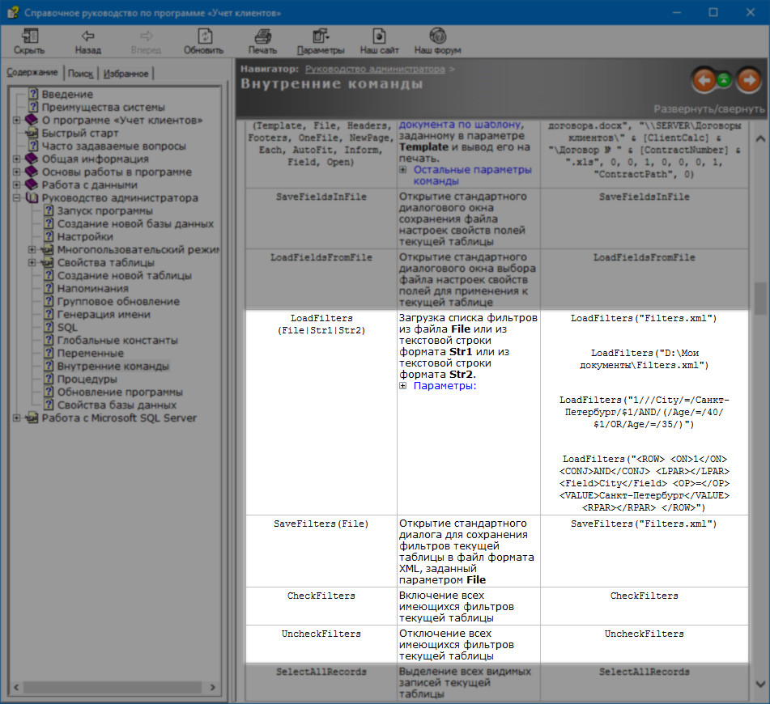This screenshot has height=704, width=770.
Task: Click the orange previous-topic arrow in header
Action: click(704, 80)
